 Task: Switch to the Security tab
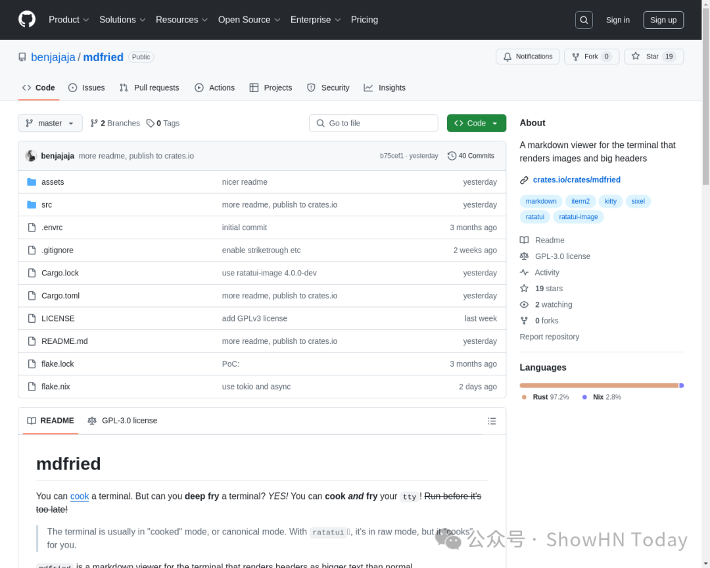pos(328,88)
